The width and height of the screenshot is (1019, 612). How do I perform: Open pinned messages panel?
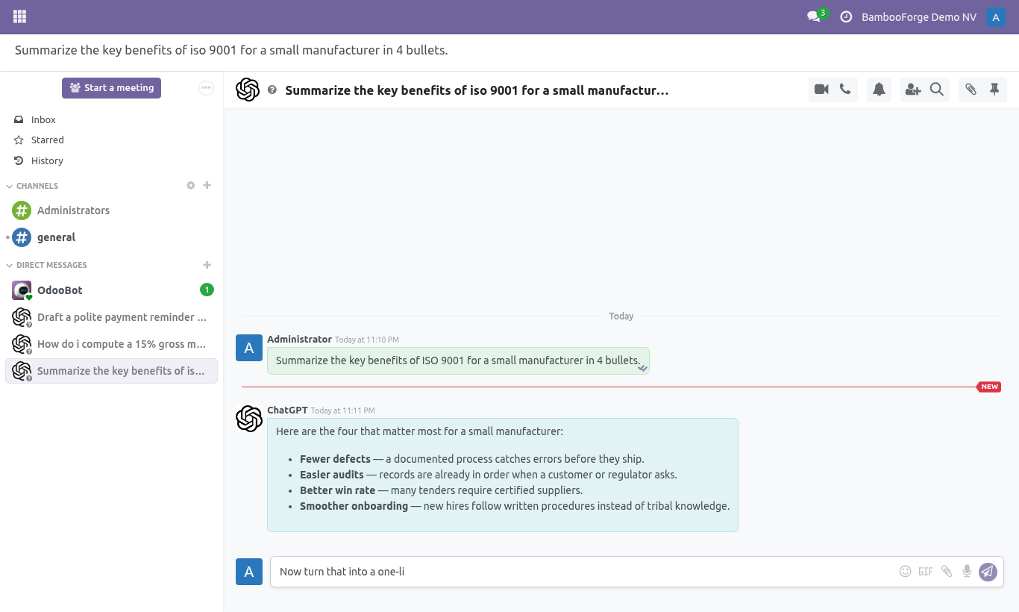coord(994,90)
